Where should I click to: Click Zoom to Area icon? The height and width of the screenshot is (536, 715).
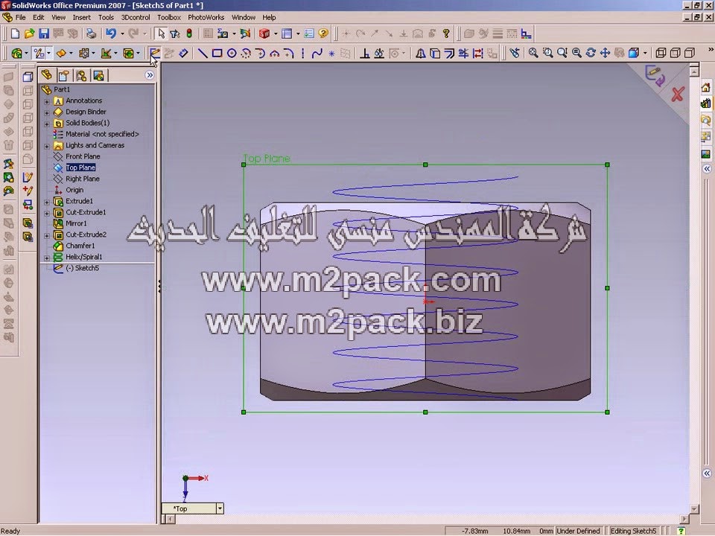pyautogui.click(x=547, y=53)
